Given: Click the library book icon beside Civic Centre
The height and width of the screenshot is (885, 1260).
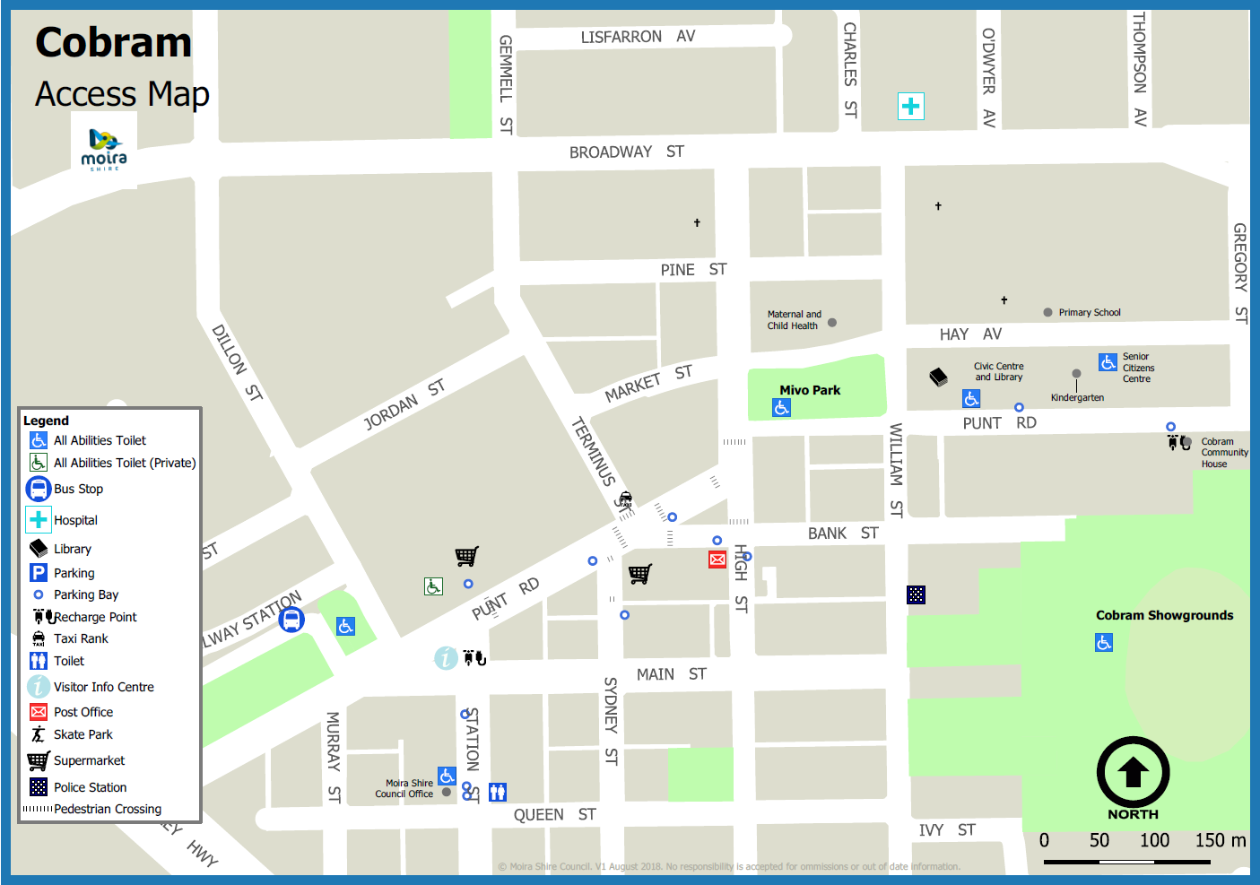Looking at the screenshot, I should coord(938,377).
